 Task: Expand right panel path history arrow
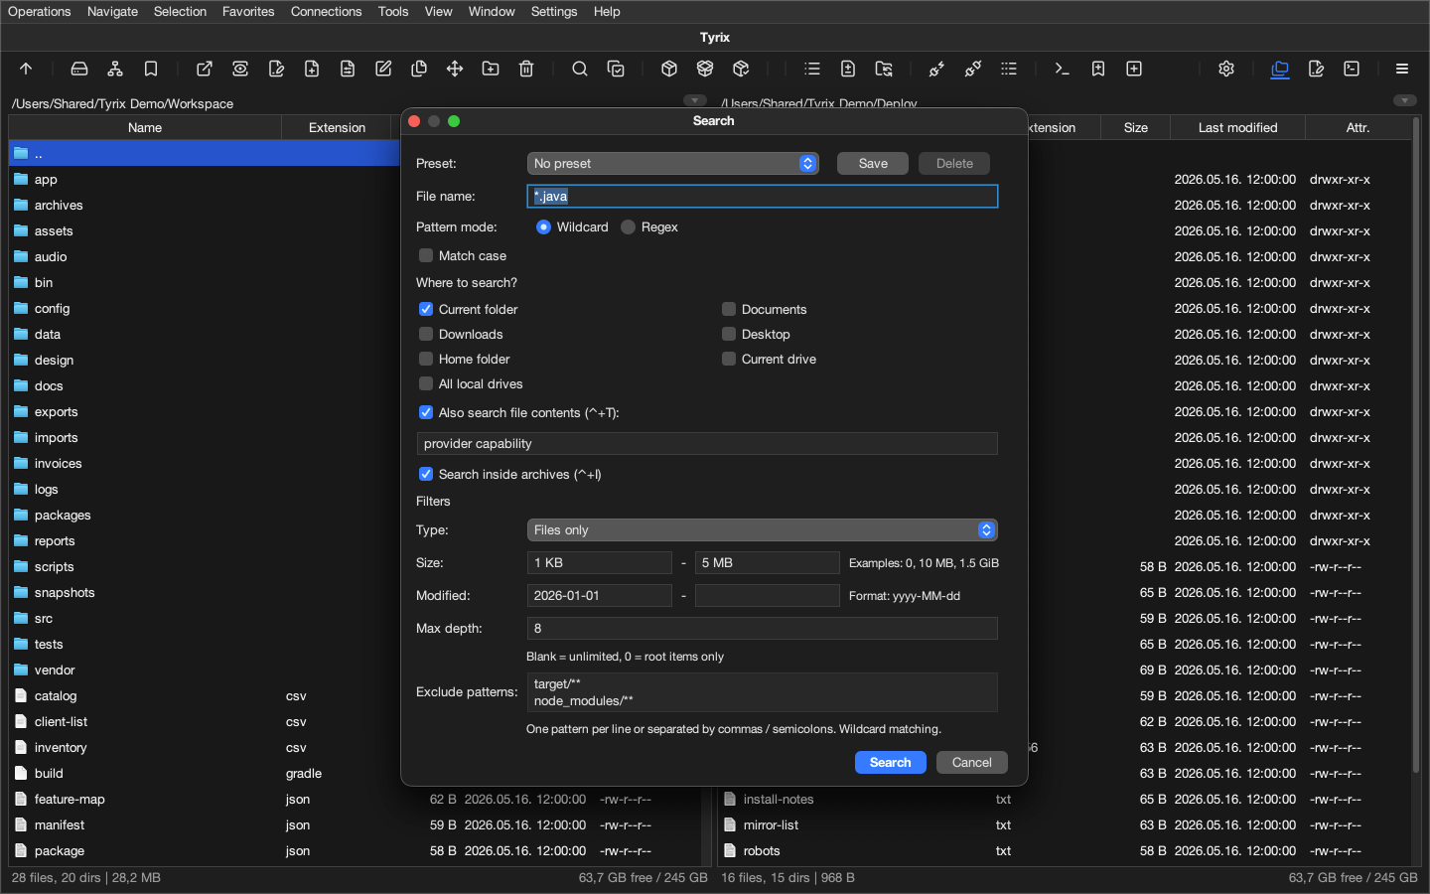[x=1404, y=100]
